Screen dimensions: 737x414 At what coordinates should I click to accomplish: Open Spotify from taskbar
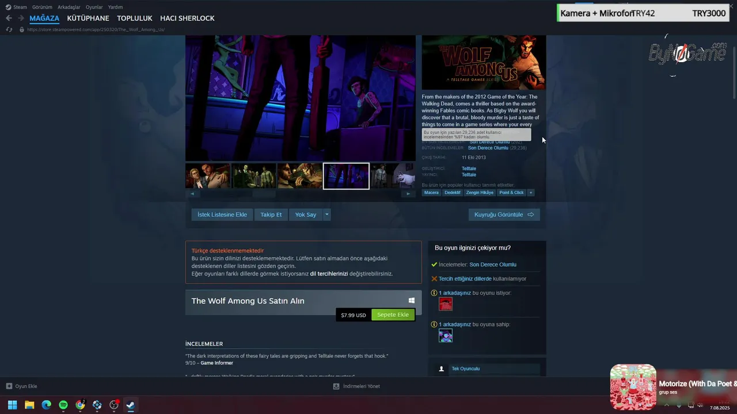[x=63, y=405]
